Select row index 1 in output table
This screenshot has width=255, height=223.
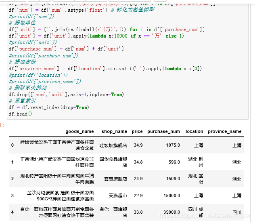tap(13, 162)
